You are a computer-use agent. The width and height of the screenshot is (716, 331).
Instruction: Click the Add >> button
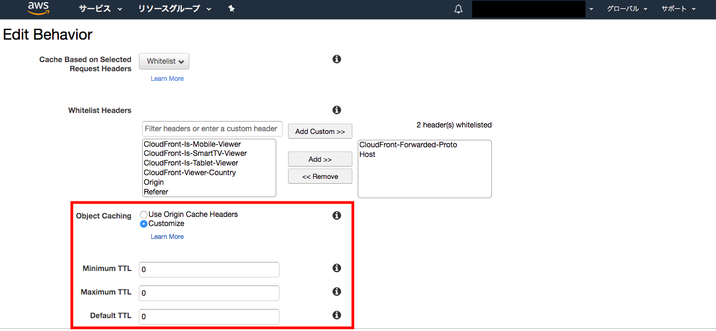tap(320, 159)
